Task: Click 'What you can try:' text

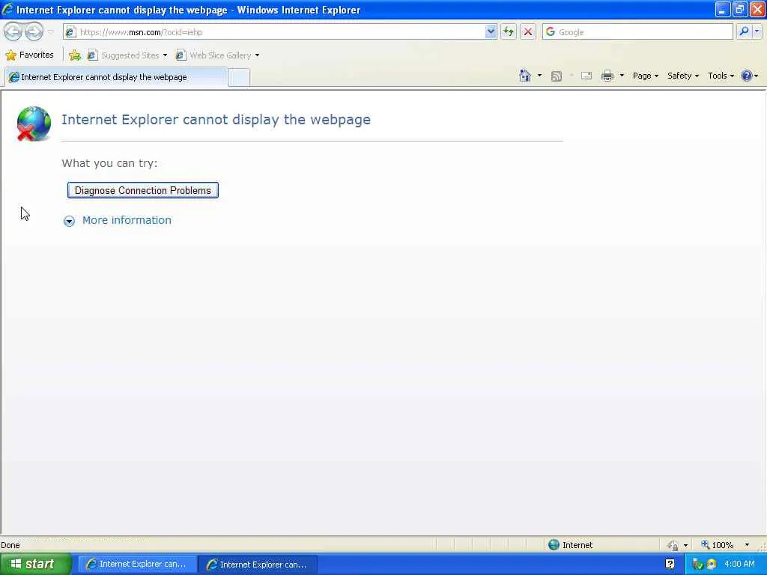Action: pos(109,162)
